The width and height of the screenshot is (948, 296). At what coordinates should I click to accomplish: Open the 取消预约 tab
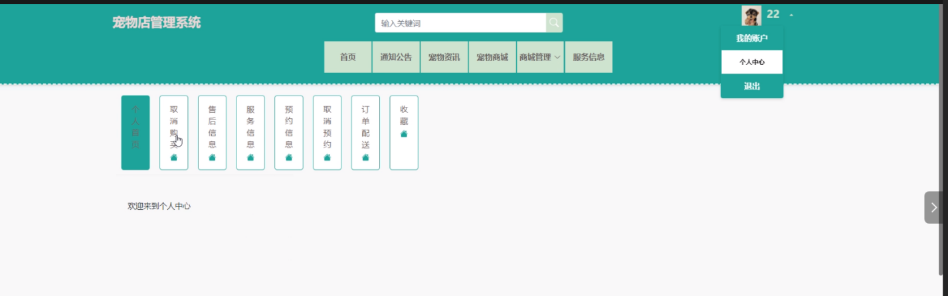(x=328, y=133)
